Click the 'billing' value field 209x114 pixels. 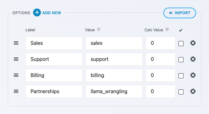pos(114,75)
